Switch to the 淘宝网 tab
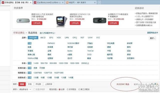Image resolution: width=160 pixels, height=93 pixels. [81, 3]
